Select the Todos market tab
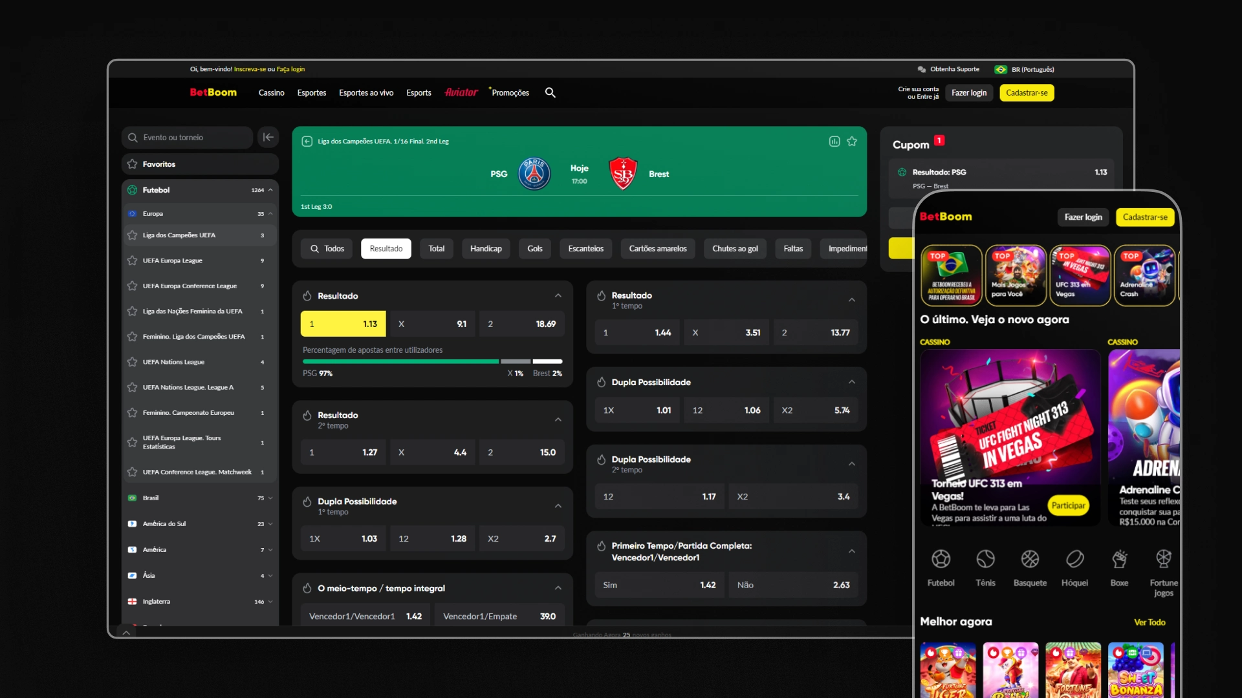The height and width of the screenshot is (698, 1242). pyautogui.click(x=327, y=249)
